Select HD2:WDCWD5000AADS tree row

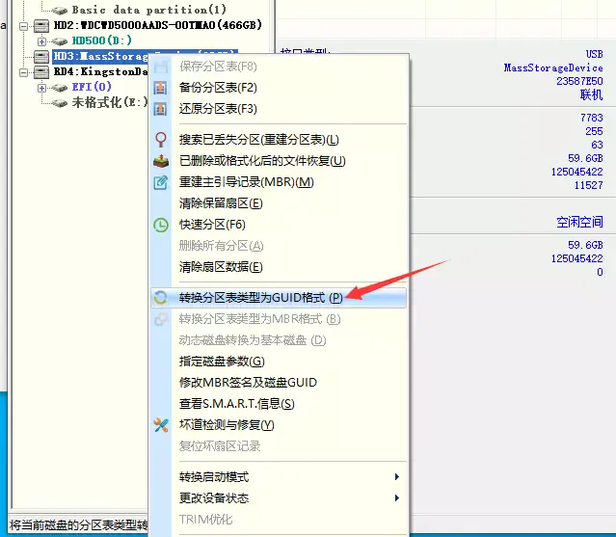coord(157,25)
